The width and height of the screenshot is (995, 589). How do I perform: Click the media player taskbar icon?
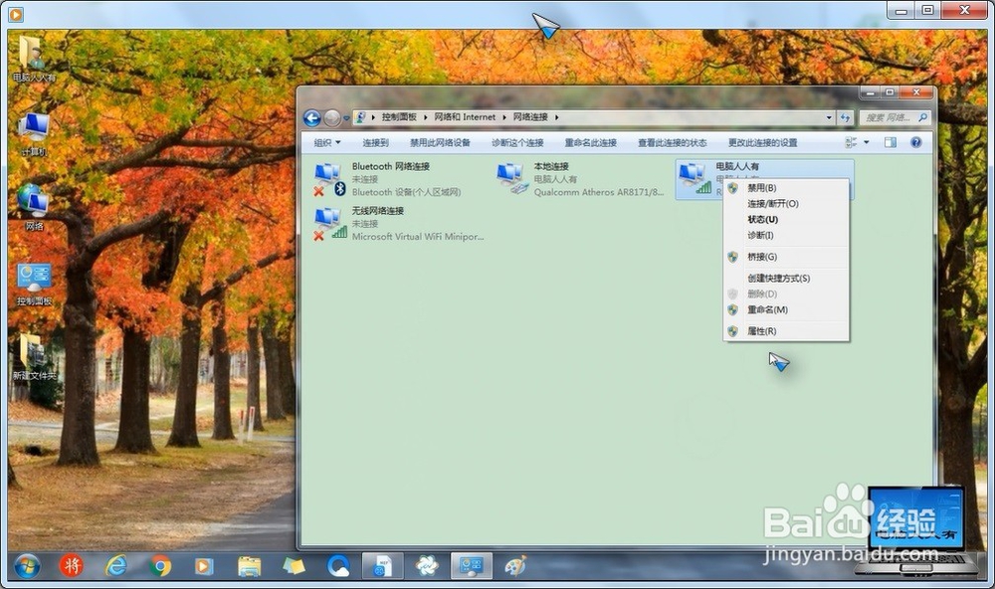pos(204,565)
